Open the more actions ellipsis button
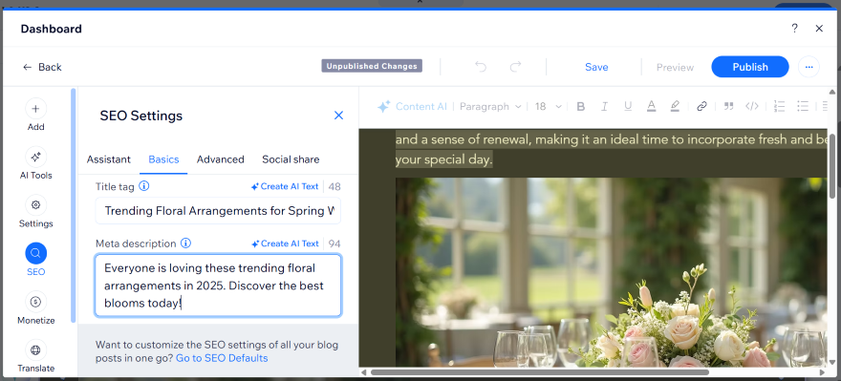Screen dimensions: 841x381 (x=809, y=67)
